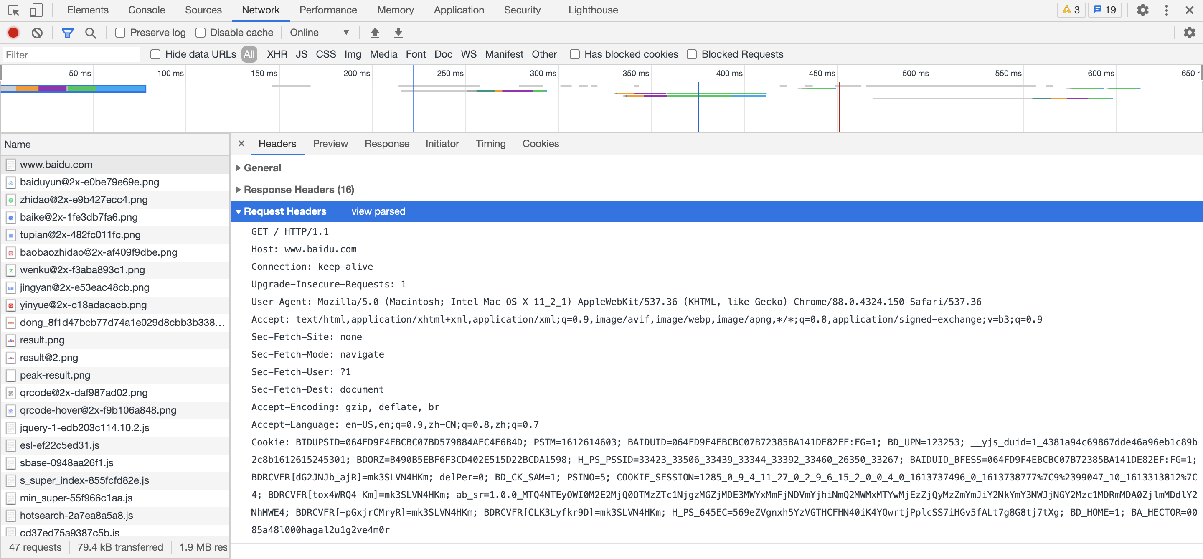Toggle the filter funnel icon
Viewport: 1203px width, 559px height.
click(67, 33)
